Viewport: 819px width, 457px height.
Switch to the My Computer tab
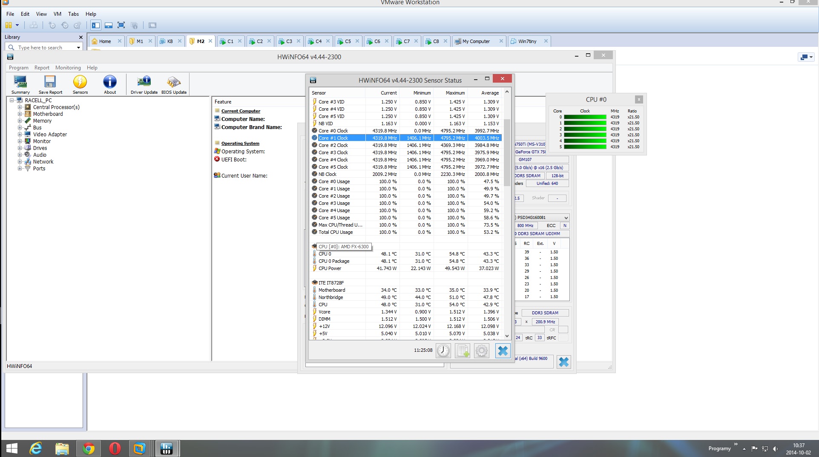coord(476,41)
